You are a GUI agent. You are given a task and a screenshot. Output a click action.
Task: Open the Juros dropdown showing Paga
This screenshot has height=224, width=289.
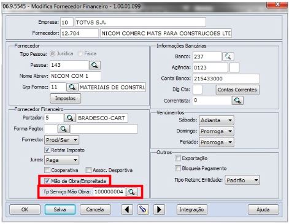coord(61,160)
